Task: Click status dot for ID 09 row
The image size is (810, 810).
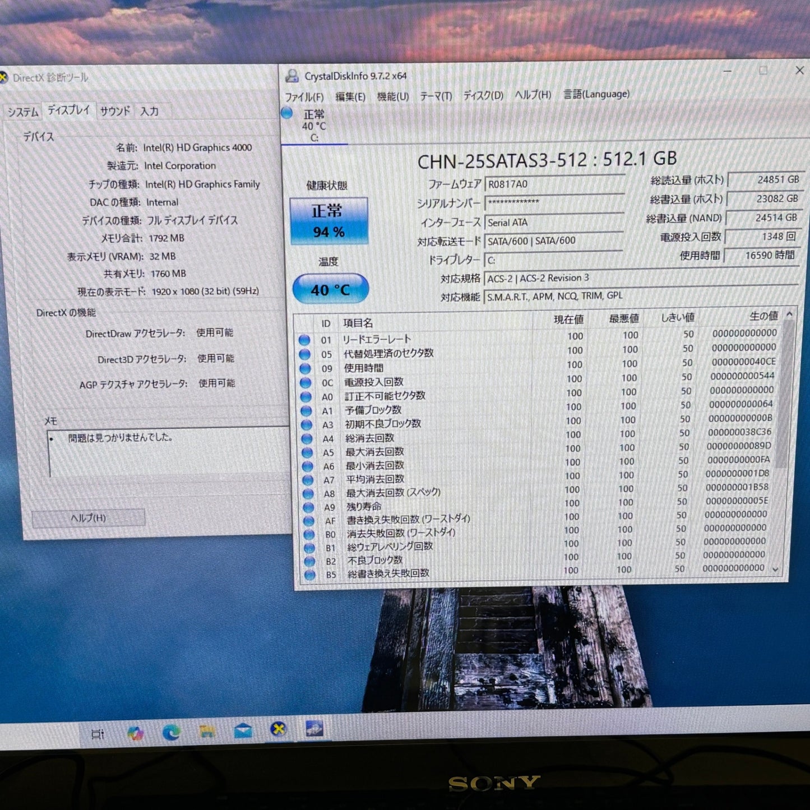Action: click(x=305, y=369)
